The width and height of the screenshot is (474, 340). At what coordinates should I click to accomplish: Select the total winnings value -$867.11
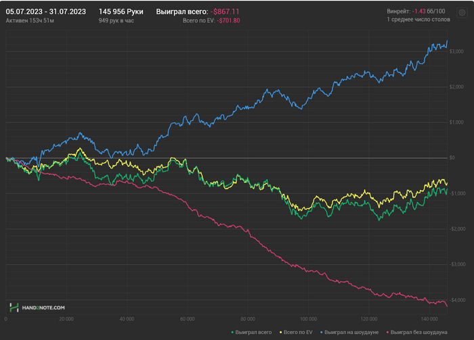pyautogui.click(x=225, y=11)
